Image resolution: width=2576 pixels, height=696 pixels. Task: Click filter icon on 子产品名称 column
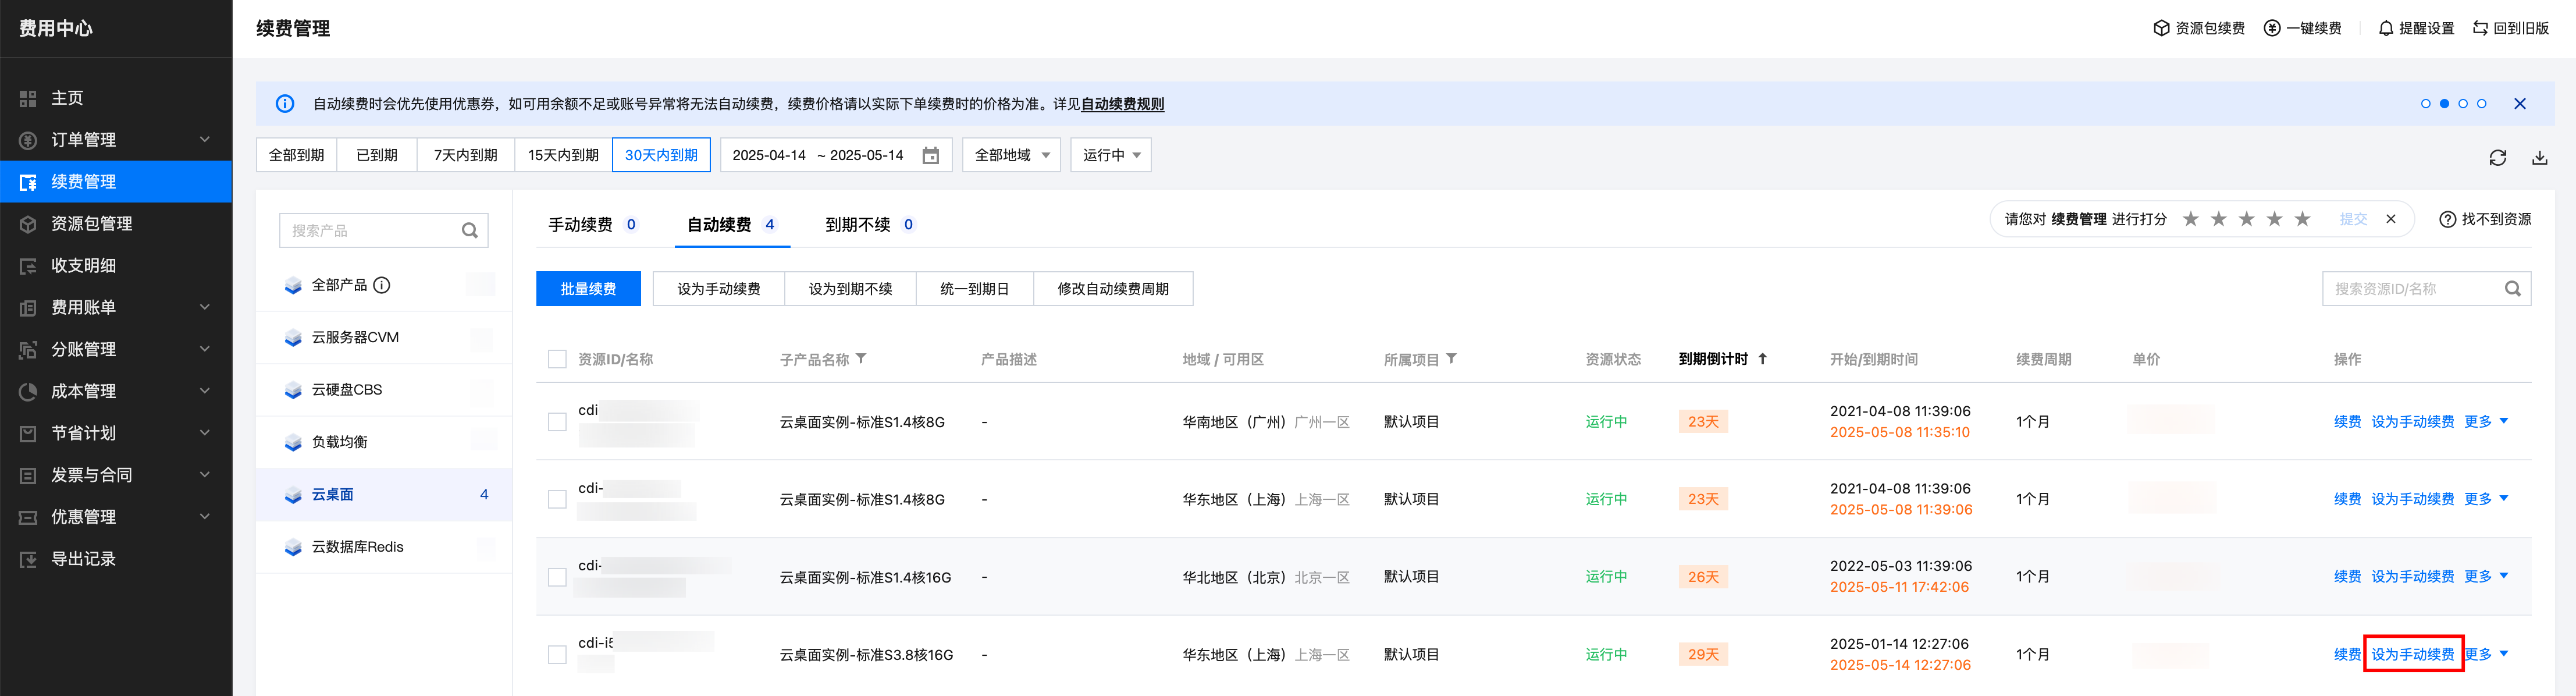point(861,359)
